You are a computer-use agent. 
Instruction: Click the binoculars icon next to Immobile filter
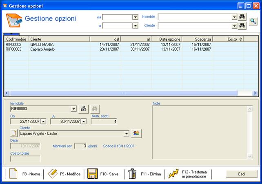[242, 17]
